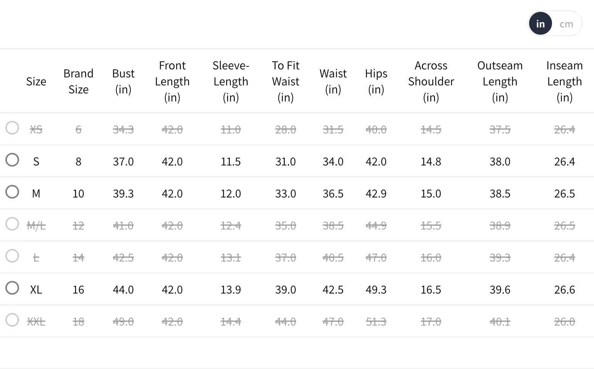Click the unavailable M/L size radio button
The width and height of the screenshot is (594, 369).
(x=12, y=224)
